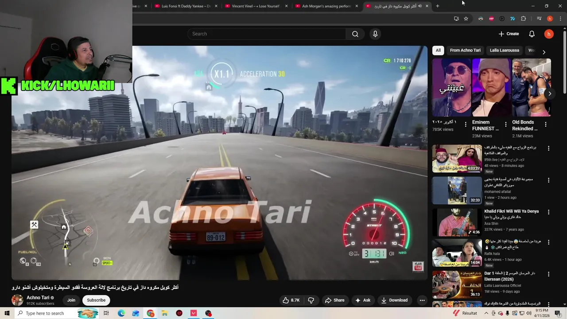Open Microsoft Edge from the taskbar

[x=121, y=313]
